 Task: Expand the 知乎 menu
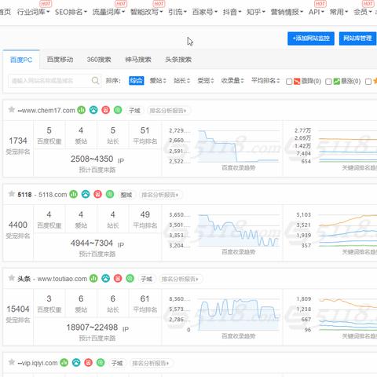click(x=256, y=12)
